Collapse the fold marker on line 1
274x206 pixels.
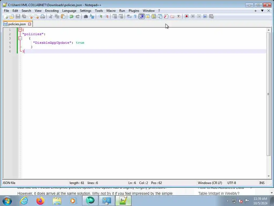[x=20, y=30]
